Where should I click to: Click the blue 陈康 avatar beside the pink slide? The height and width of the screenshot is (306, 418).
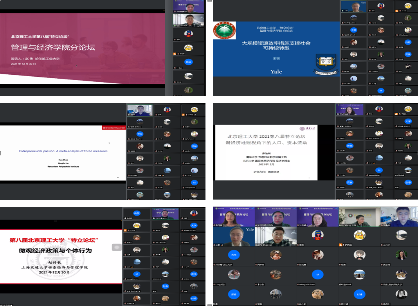point(189,62)
